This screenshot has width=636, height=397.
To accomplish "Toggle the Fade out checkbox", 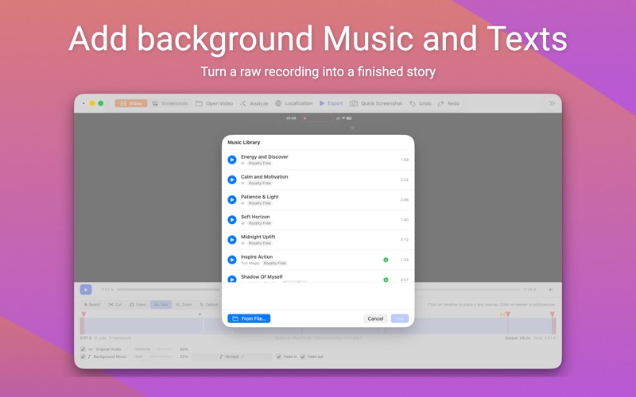I will pyautogui.click(x=303, y=357).
